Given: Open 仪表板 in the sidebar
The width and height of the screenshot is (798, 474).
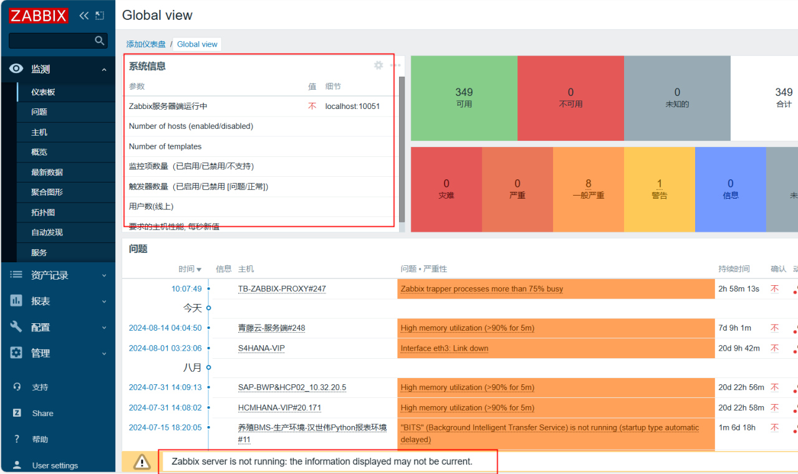Looking at the screenshot, I should pos(43,92).
